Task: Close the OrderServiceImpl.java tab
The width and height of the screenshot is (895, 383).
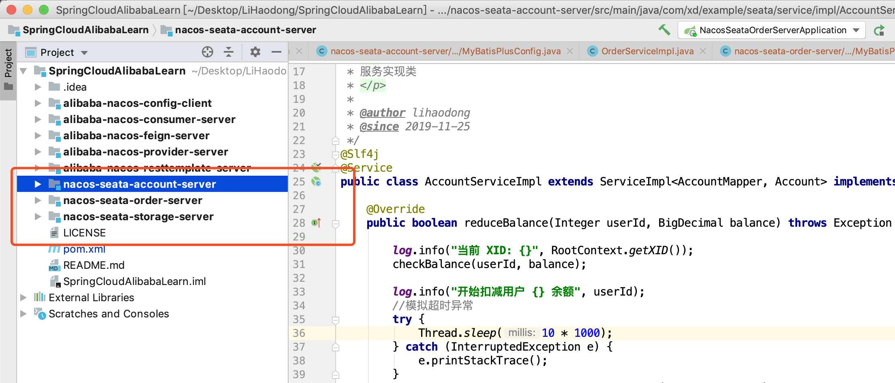Action: [x=703, y=51]
